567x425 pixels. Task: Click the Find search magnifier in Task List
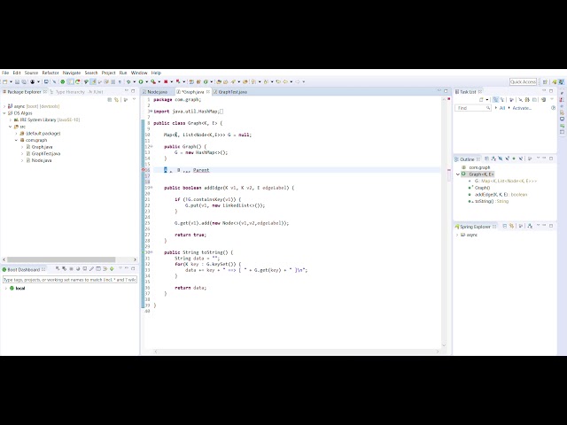pos(488,108)
